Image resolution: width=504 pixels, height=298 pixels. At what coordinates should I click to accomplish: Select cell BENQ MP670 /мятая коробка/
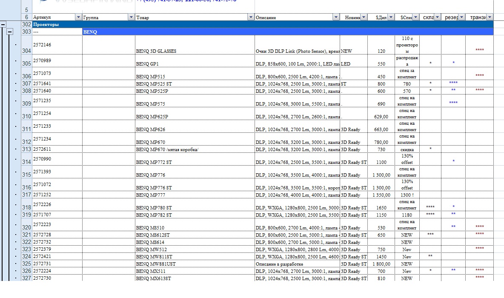195,149
